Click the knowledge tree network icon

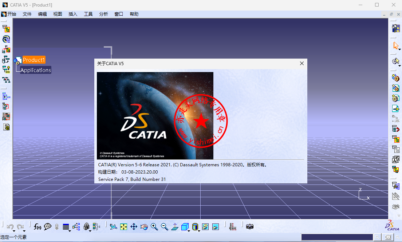click(x=76, y=227)
